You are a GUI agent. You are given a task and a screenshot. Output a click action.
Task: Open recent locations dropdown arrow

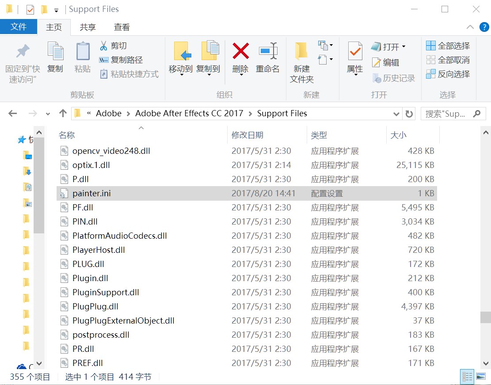coord(48,114)
